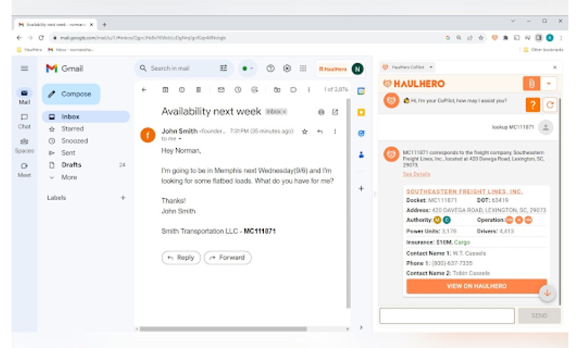The width and height of the screenshot is (580, 348).
Task: Open Gmail support help icon
Action: click(270, 68)
